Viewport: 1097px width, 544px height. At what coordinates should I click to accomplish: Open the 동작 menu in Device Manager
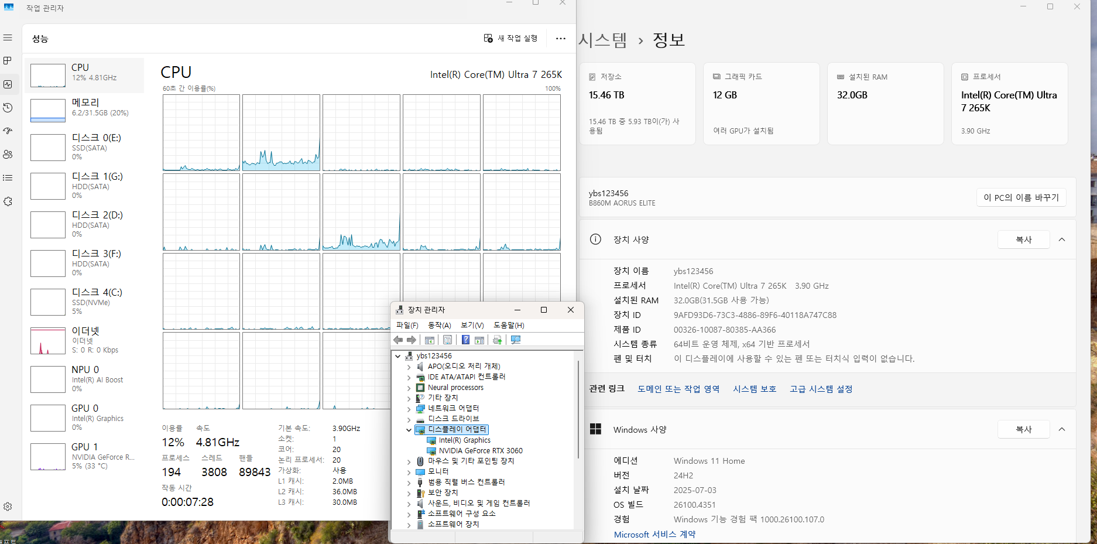coord(439,325)
